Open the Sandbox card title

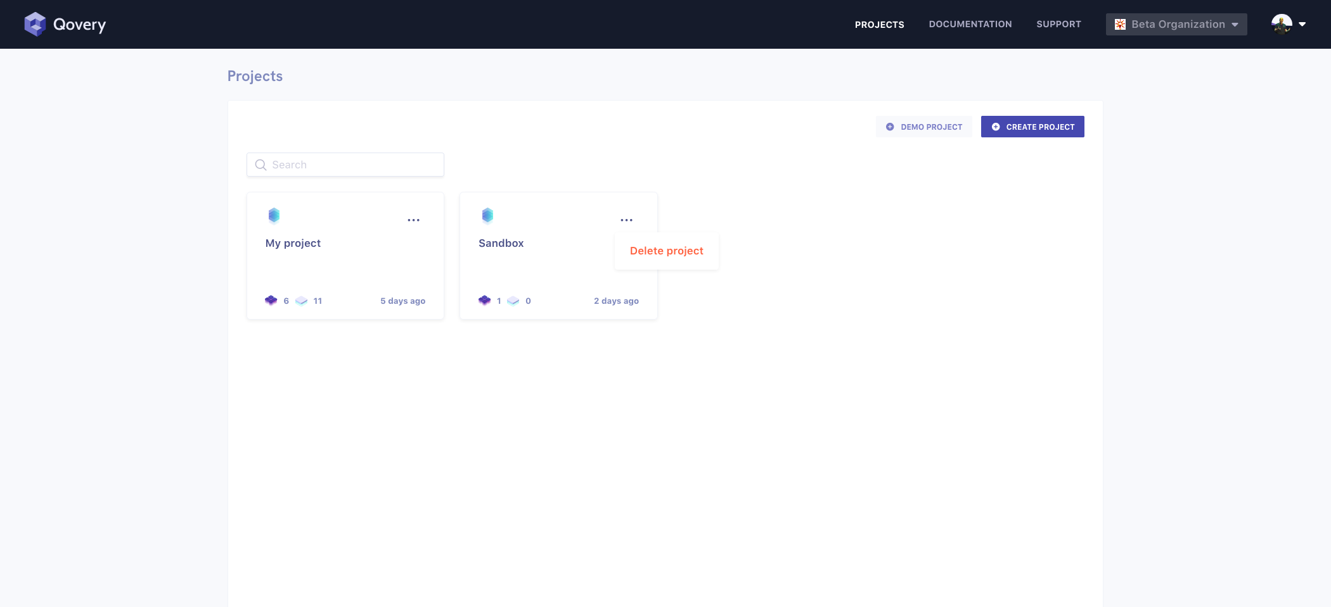tap(501, 243)
